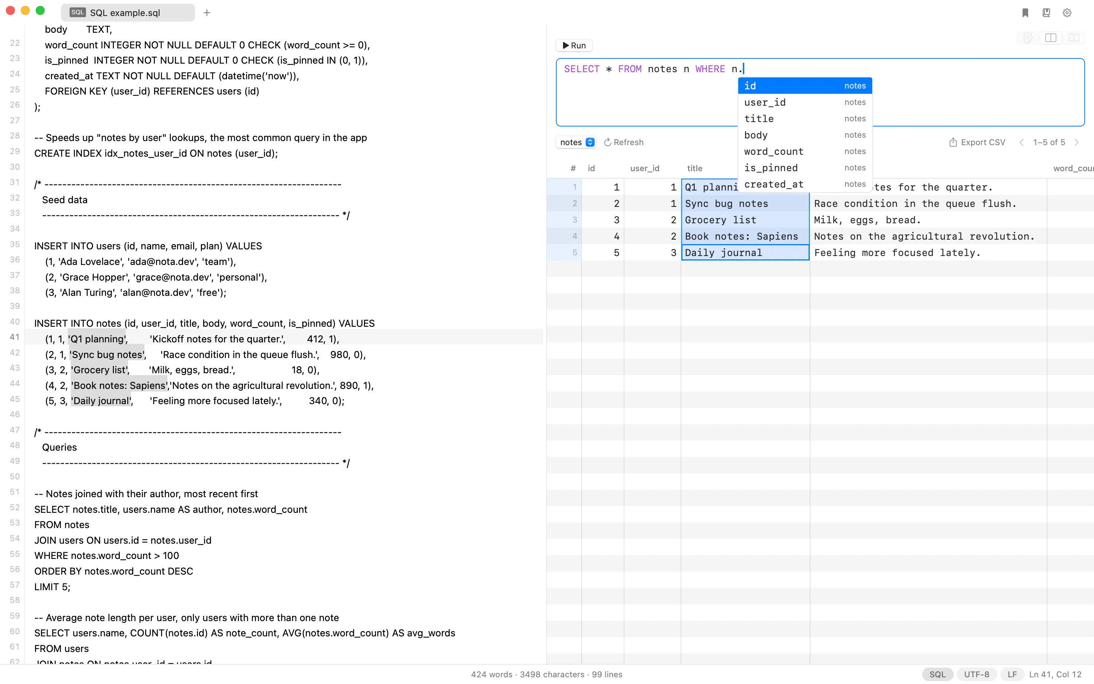Click the 'Seed data' comment line
The image size is (1094, 684).
point(65,200)
